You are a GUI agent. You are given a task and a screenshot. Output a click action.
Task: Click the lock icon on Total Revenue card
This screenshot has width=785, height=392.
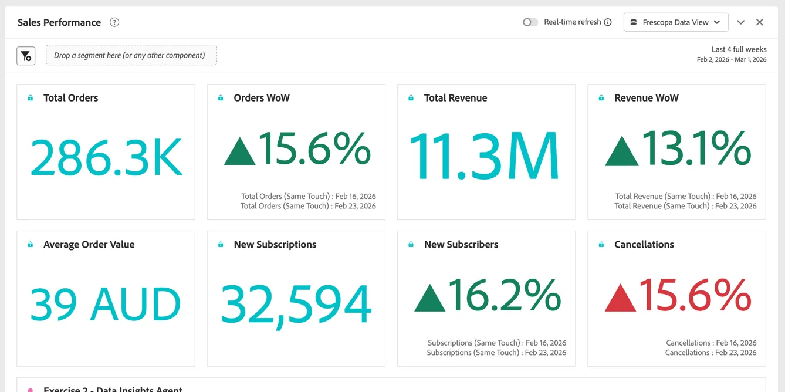(x=411, y=98)
